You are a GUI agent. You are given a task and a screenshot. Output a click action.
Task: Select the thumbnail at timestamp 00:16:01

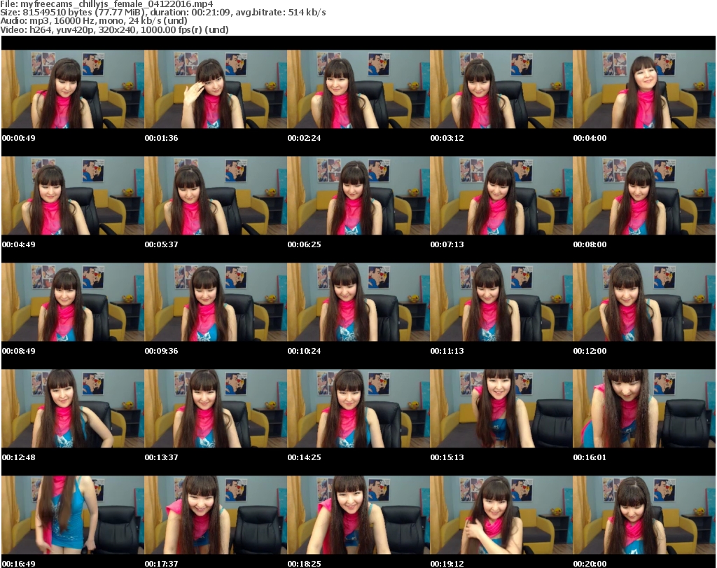point(644,409)
